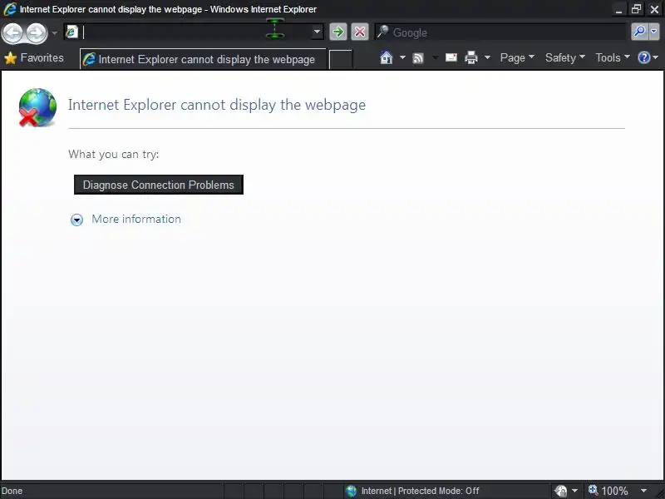The image size is (665, 499).
Task: Minimize the Internet Explorer window
Action: (618, 9)
